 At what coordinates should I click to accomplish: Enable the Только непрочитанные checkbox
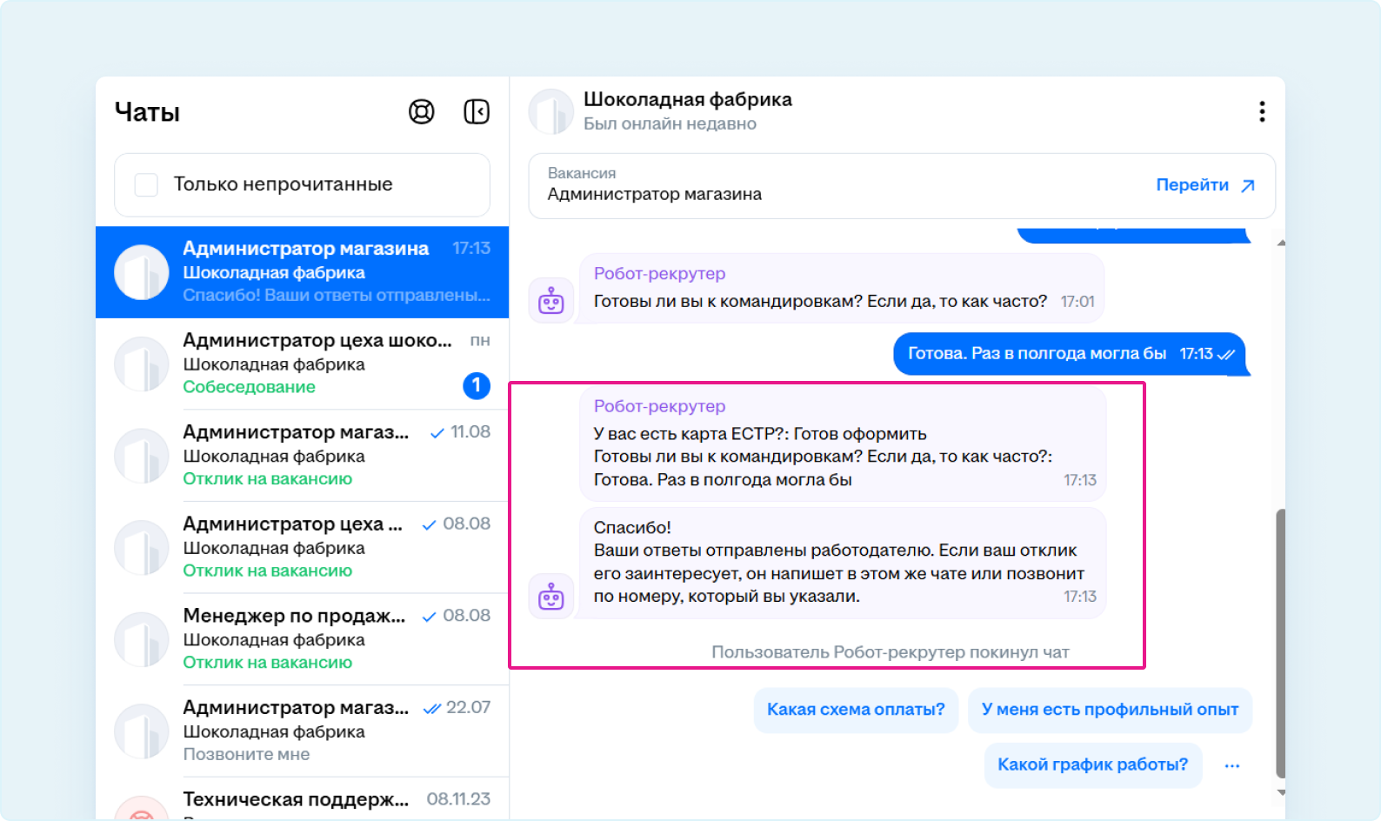146,184
